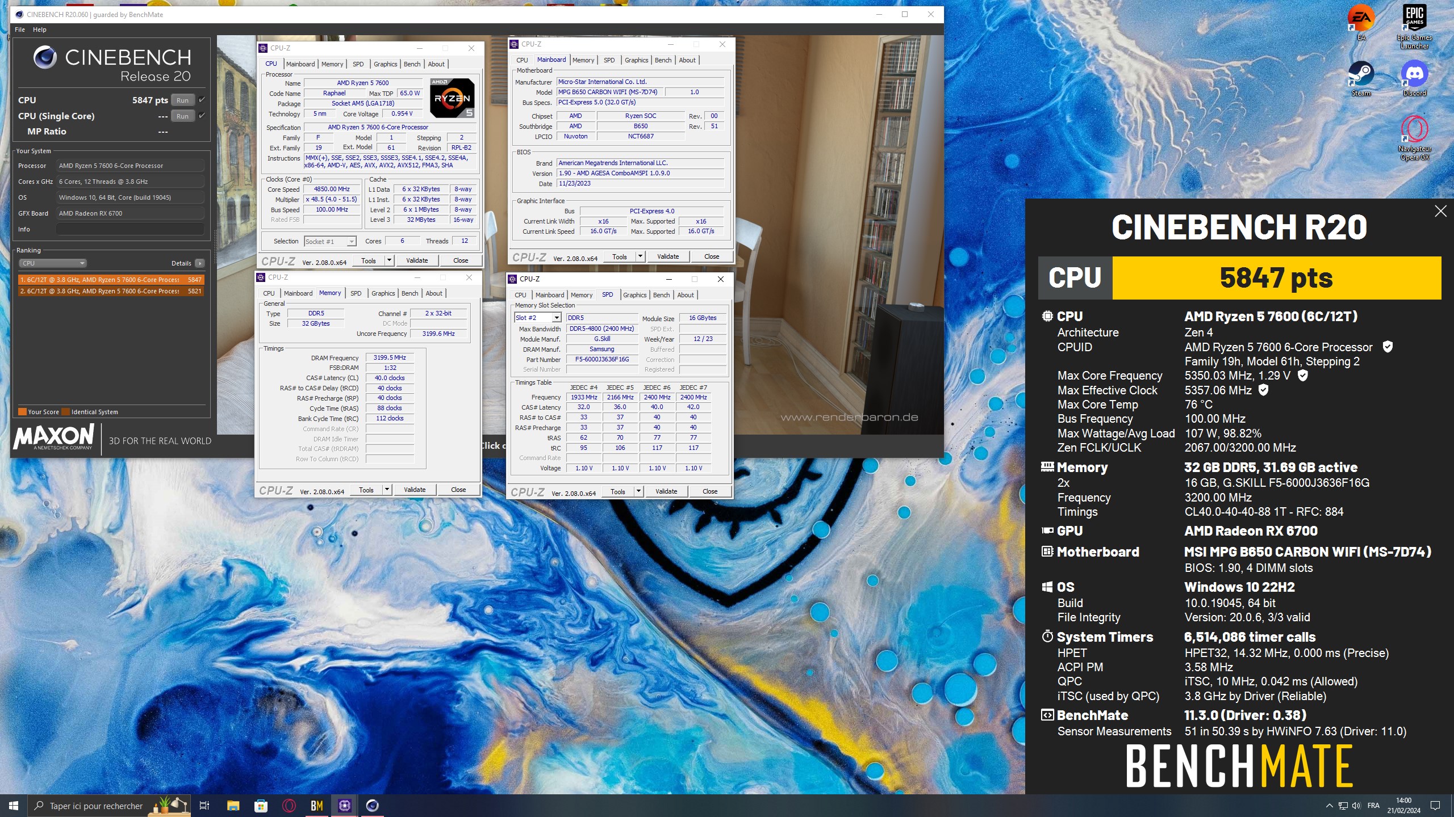Switch to Mainboard tab in CPU window
Viewport: 1454px width, 817px height.
[300, 64]
